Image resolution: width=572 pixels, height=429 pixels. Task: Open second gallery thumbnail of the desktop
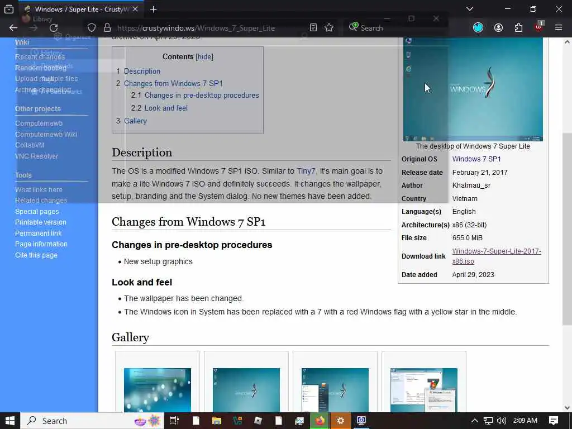pyautogui.click(x=246, y=390)
